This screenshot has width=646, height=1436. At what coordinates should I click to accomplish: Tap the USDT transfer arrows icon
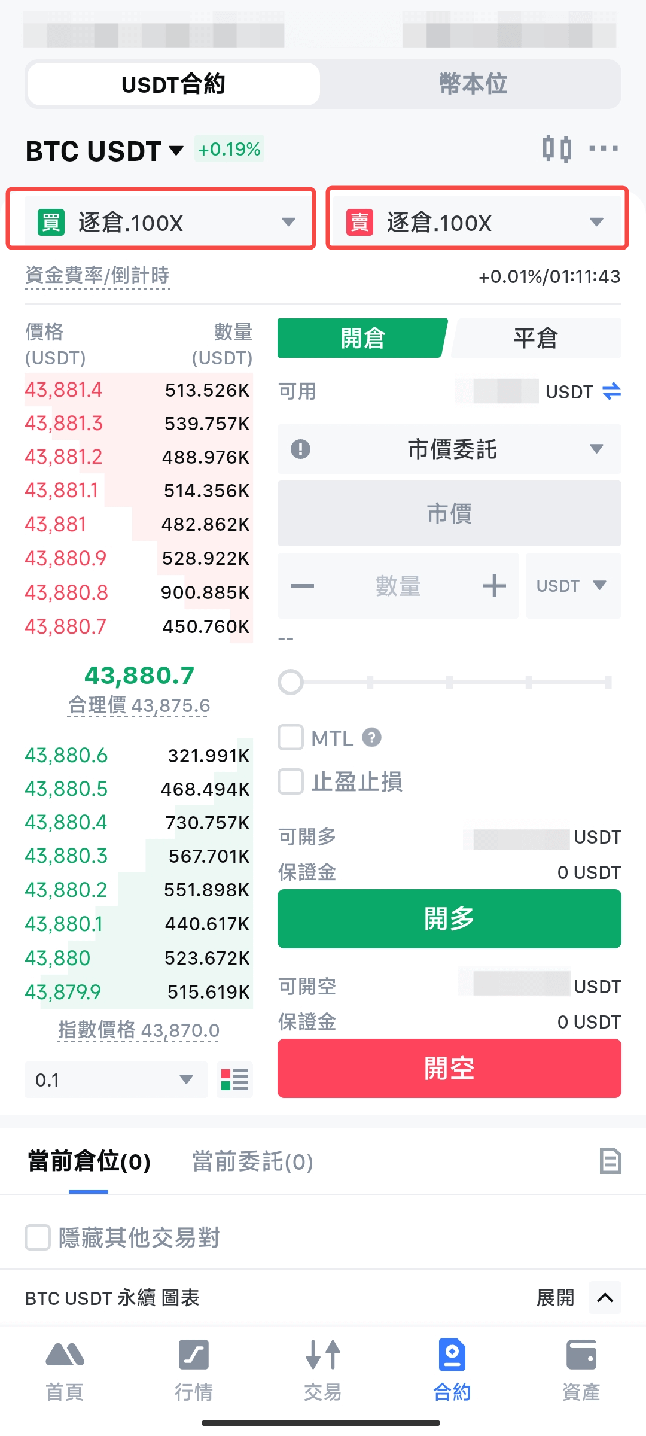click(611, 392)
